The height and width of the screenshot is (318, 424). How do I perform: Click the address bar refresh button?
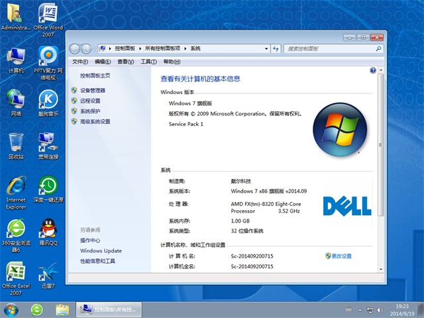pos(276,48)
